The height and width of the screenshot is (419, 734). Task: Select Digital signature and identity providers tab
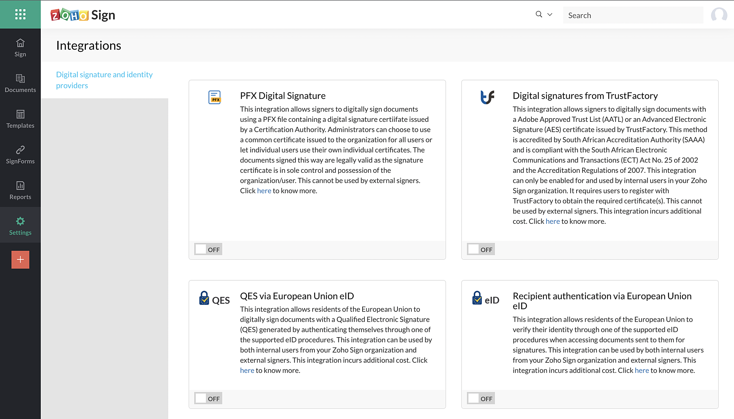104,80
